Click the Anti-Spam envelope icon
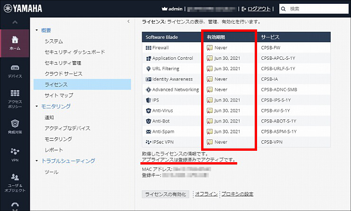Viewport: 351px width, 211px height. [x=148, y=131]
